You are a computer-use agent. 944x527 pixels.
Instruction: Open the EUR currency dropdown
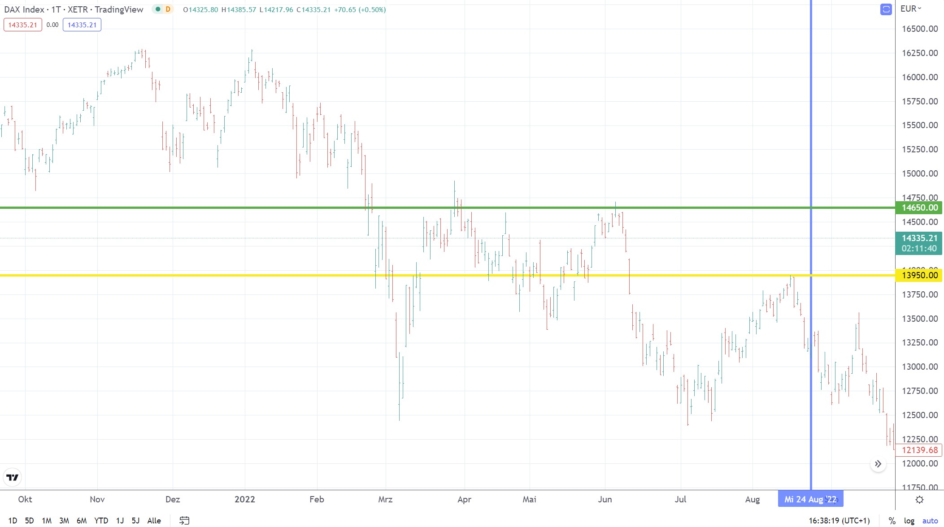click(x=911, y=9)
